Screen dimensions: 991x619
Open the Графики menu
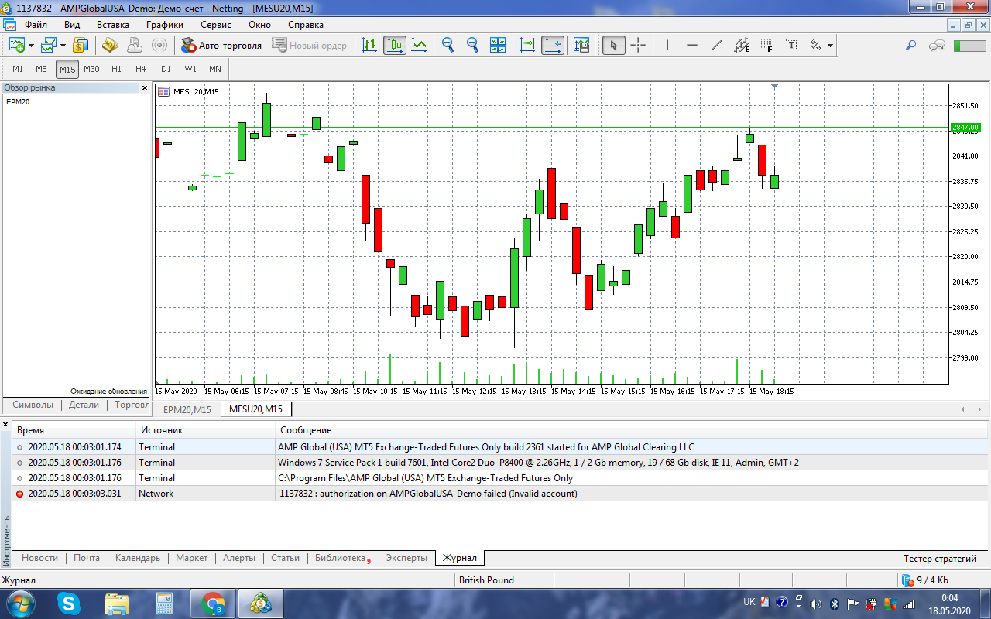(x=165, y=25)
